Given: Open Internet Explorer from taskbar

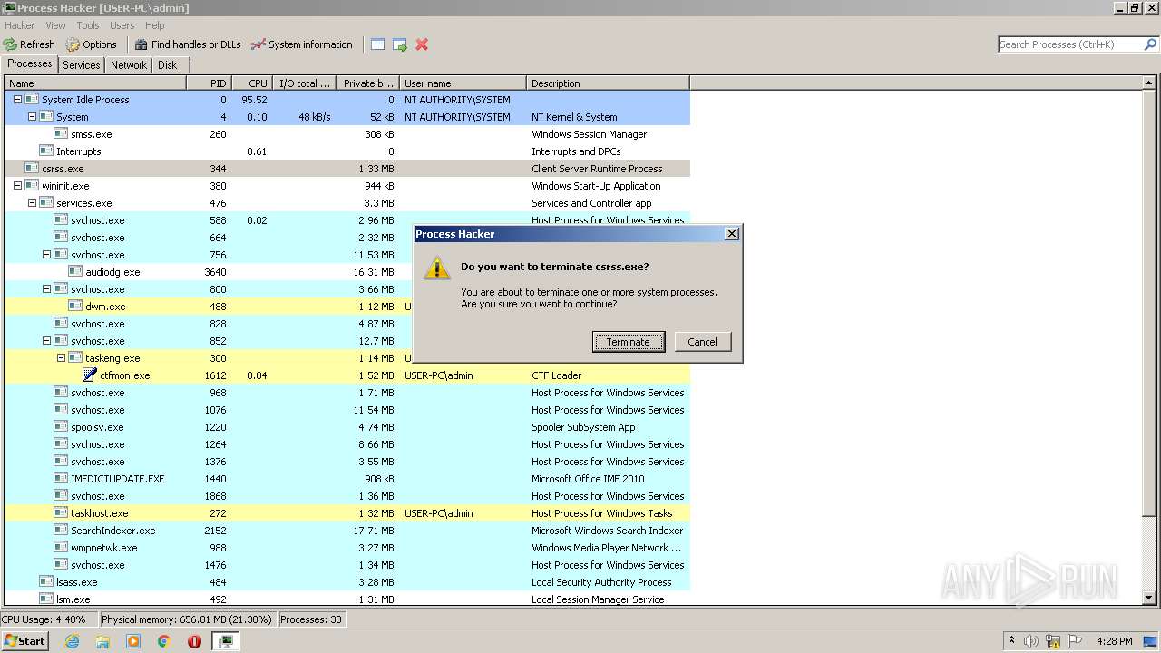Looking at the screenshot, I should [73, 641].
